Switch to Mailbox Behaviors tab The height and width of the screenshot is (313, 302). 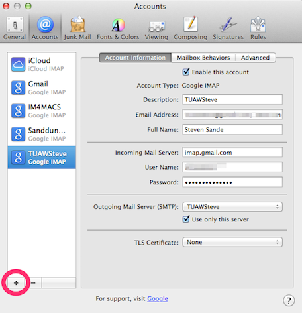click(203, 58)
